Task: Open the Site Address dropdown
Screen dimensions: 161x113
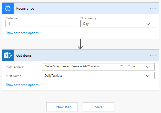Action: coord(98,67)
